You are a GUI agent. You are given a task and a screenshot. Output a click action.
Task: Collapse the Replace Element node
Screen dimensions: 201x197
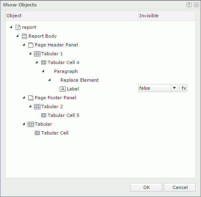49,80
